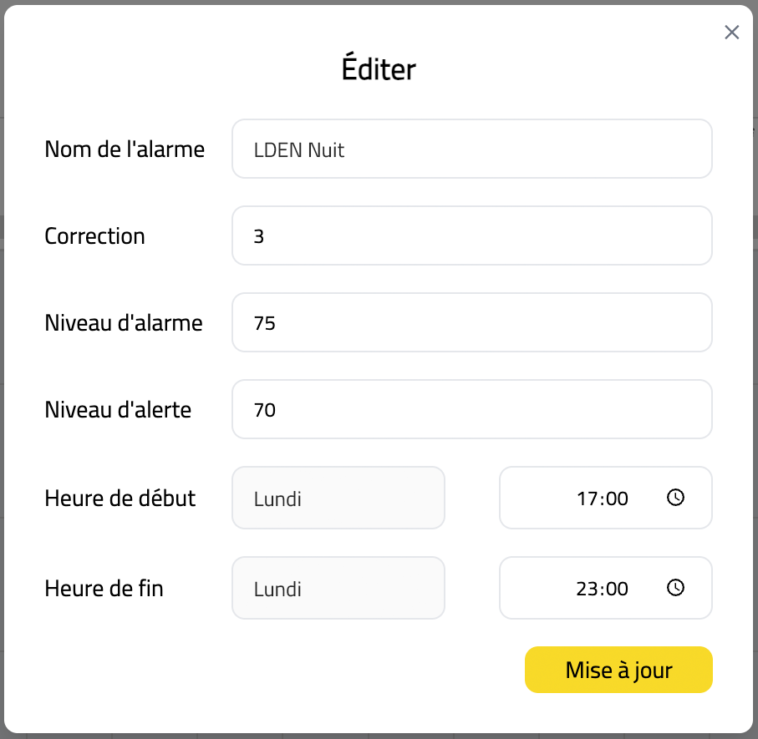Select the Niveau d'alerte field showing 70
The width and height of the screenshot is (758, 739).
pos(471,409)
